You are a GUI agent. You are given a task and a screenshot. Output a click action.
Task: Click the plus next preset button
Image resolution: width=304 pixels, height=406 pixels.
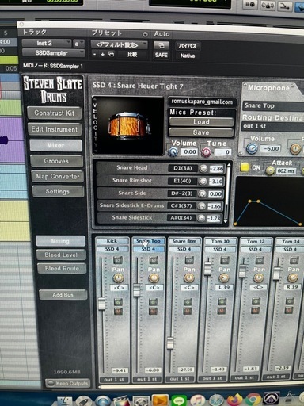tap(103, 55)
